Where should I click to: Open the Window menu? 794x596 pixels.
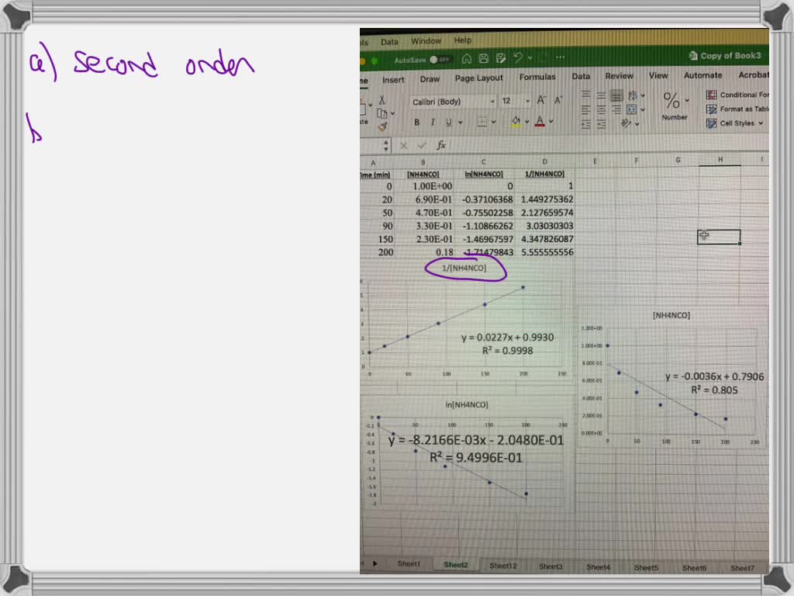click(x=427, y=41)
